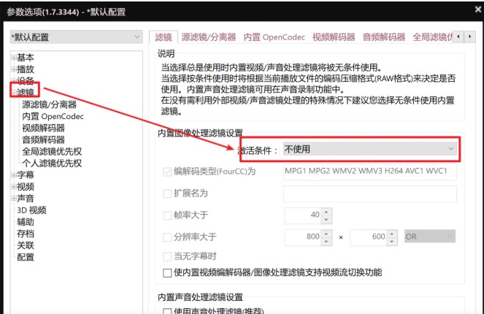This screenshot has width=484, height=314.
Task: Open the 激活条件 dropdown
Action: click(x=370, y=149)
